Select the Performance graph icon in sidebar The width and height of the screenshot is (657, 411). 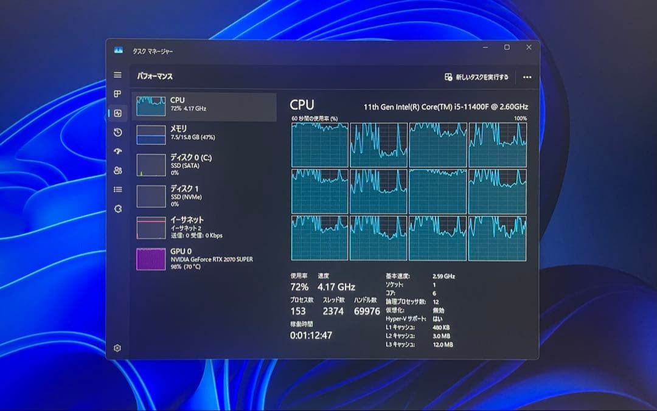[x=117, y=112]
